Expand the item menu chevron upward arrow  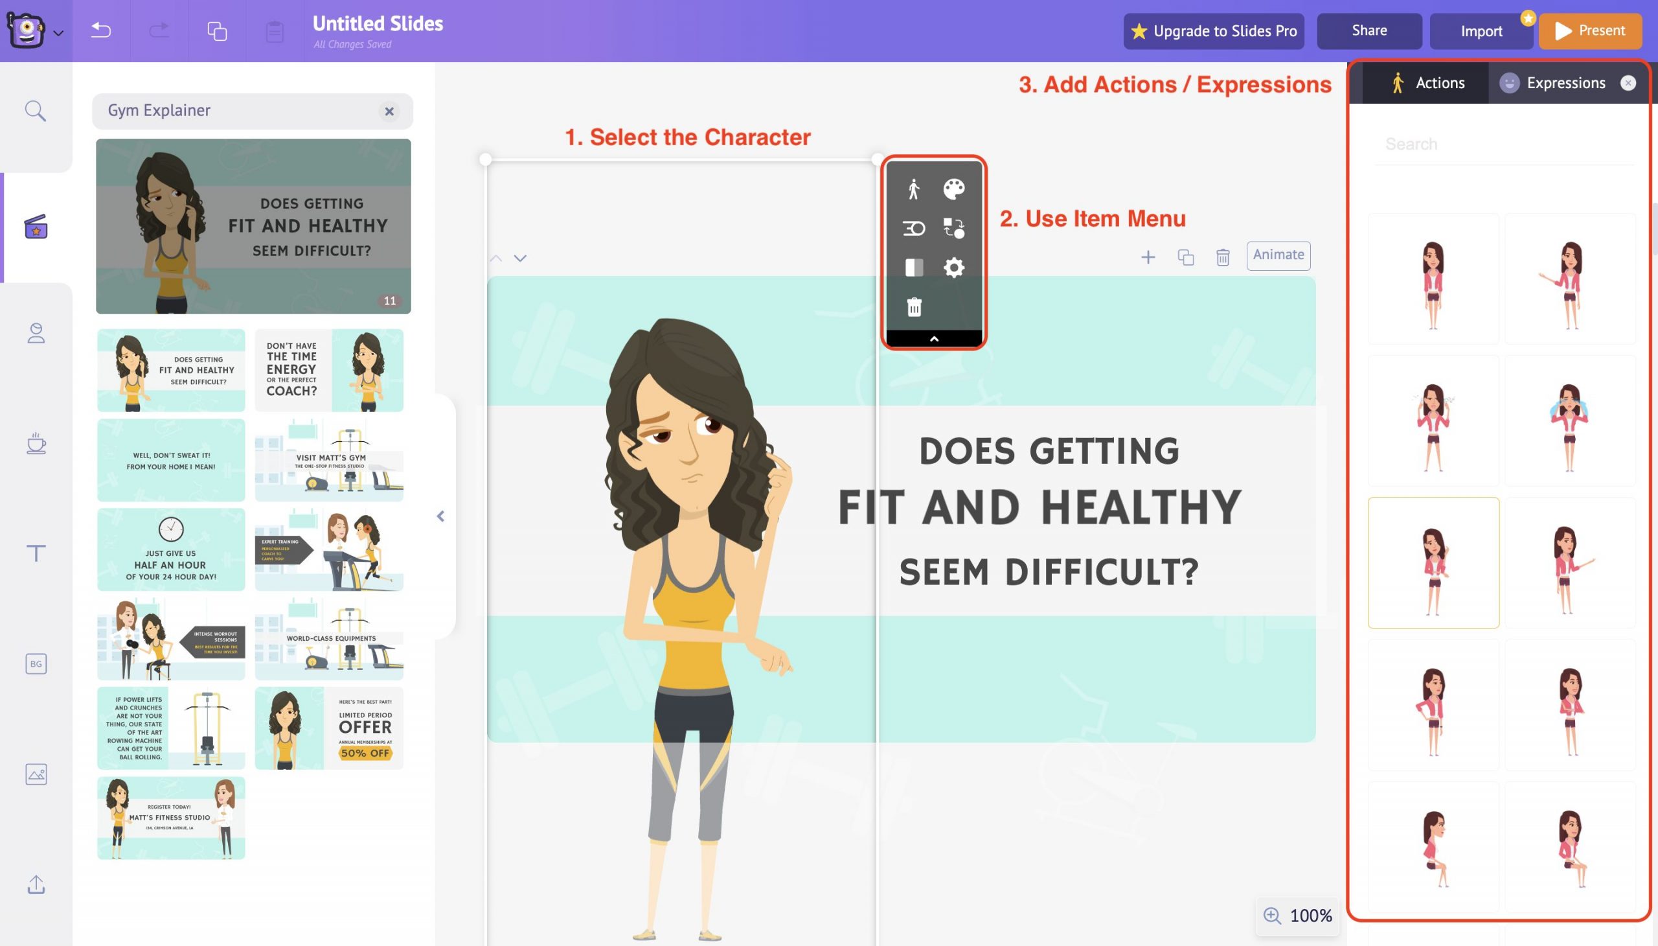(934, 338)
